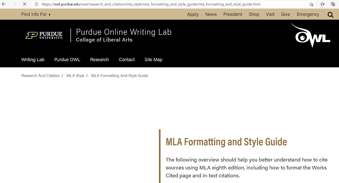Click the MLA Formatting and Style Guide heading
339x183 pixels.
click(x=226, y=142)
